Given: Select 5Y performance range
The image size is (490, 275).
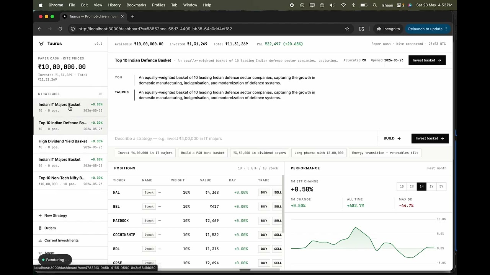Looking at the screenshot, I should coord(441,186).
